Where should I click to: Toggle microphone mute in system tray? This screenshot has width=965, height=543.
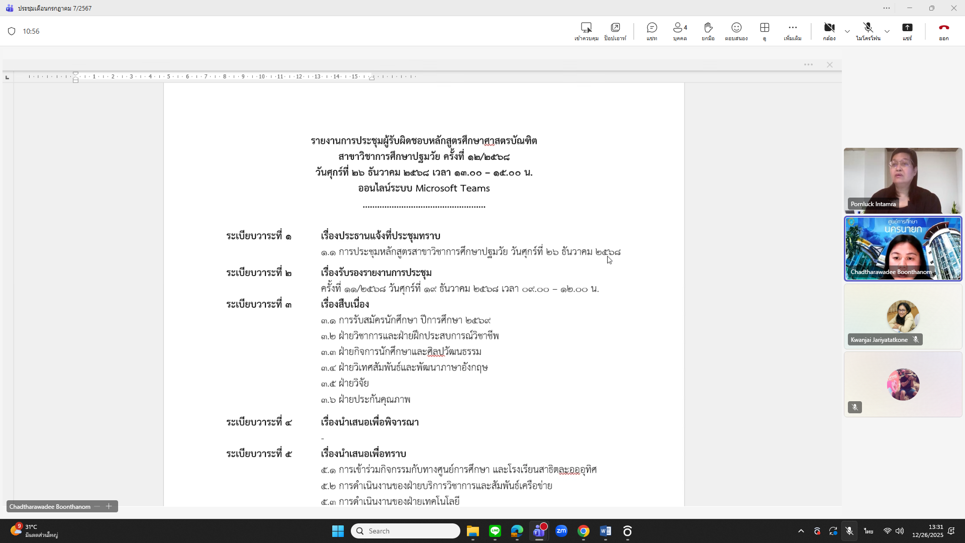click(x=849, y=531)
